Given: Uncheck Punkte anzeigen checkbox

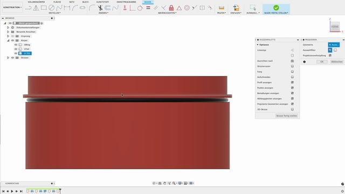Looking at the screenshot, I should [292, 88].
